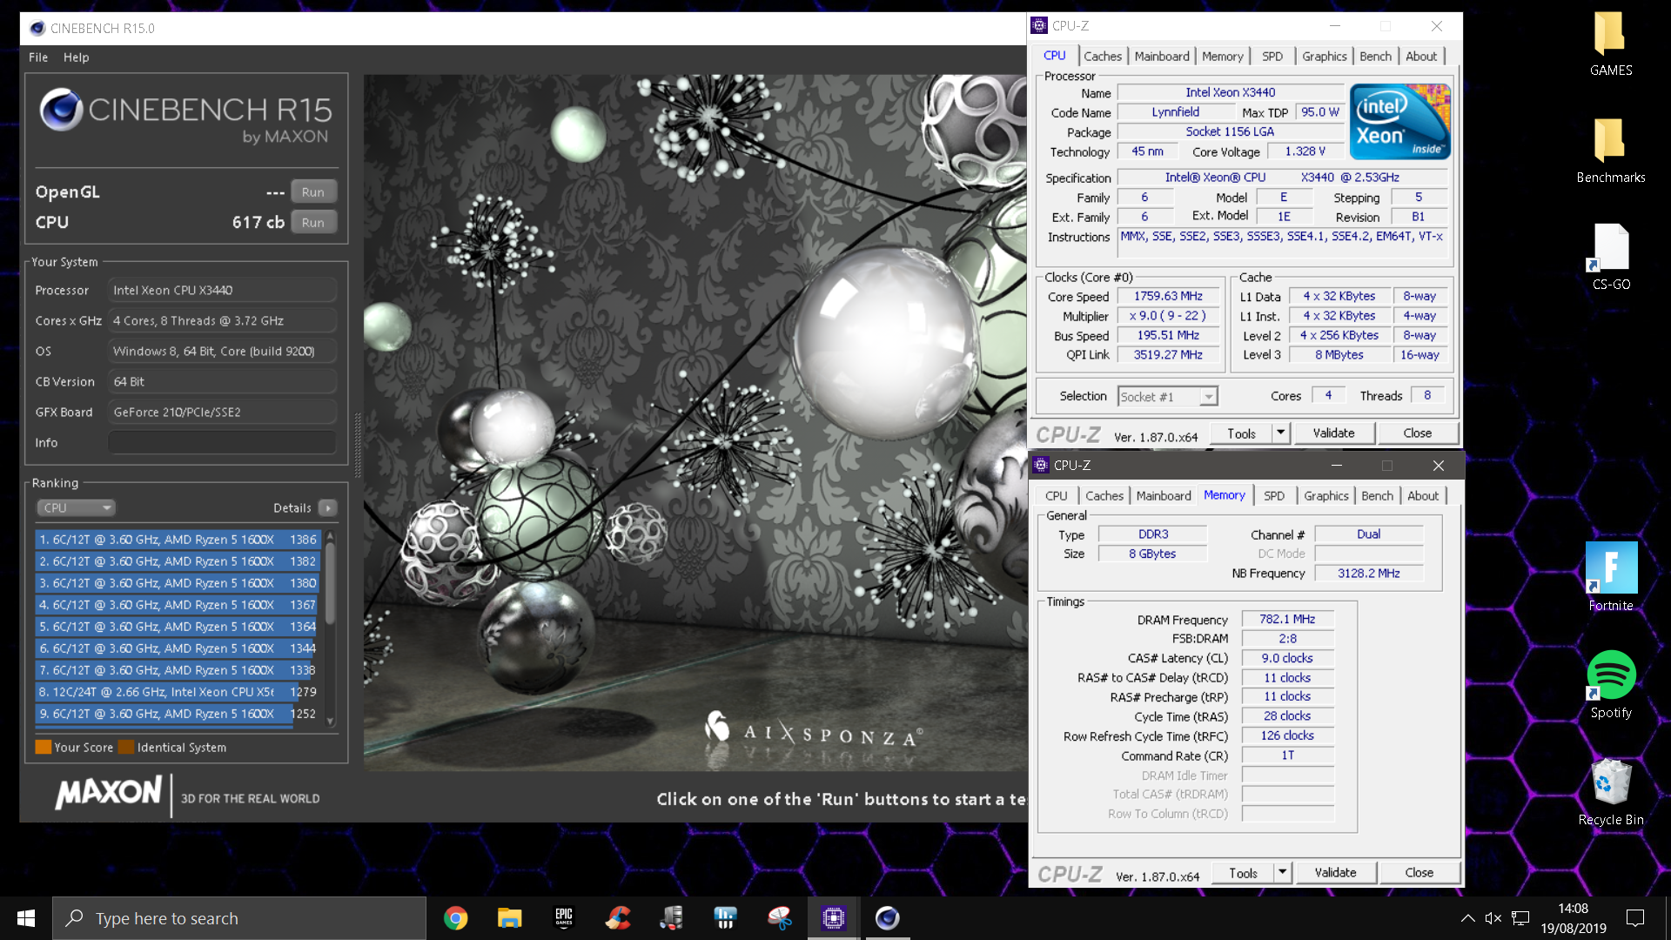Image resolution: width=1671 pixels, height=940 pixels.
Task: Click the Identical System legend swatch
Action: tap(125, 747)
